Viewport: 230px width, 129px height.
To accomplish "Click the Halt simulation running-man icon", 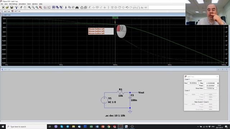I will (21, 7).
